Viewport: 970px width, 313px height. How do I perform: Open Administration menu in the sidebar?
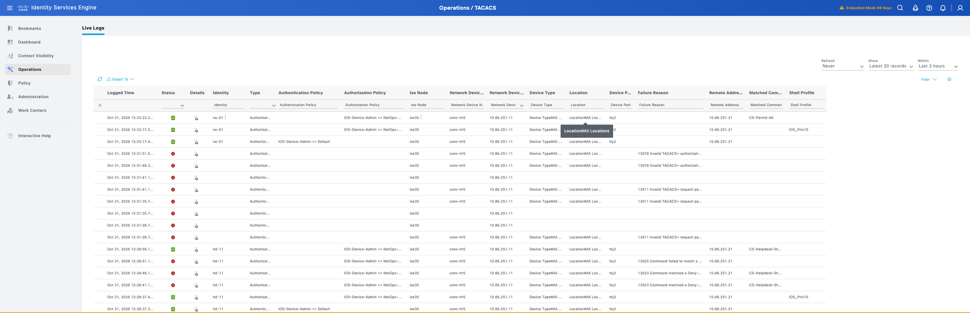coord(33,97)
